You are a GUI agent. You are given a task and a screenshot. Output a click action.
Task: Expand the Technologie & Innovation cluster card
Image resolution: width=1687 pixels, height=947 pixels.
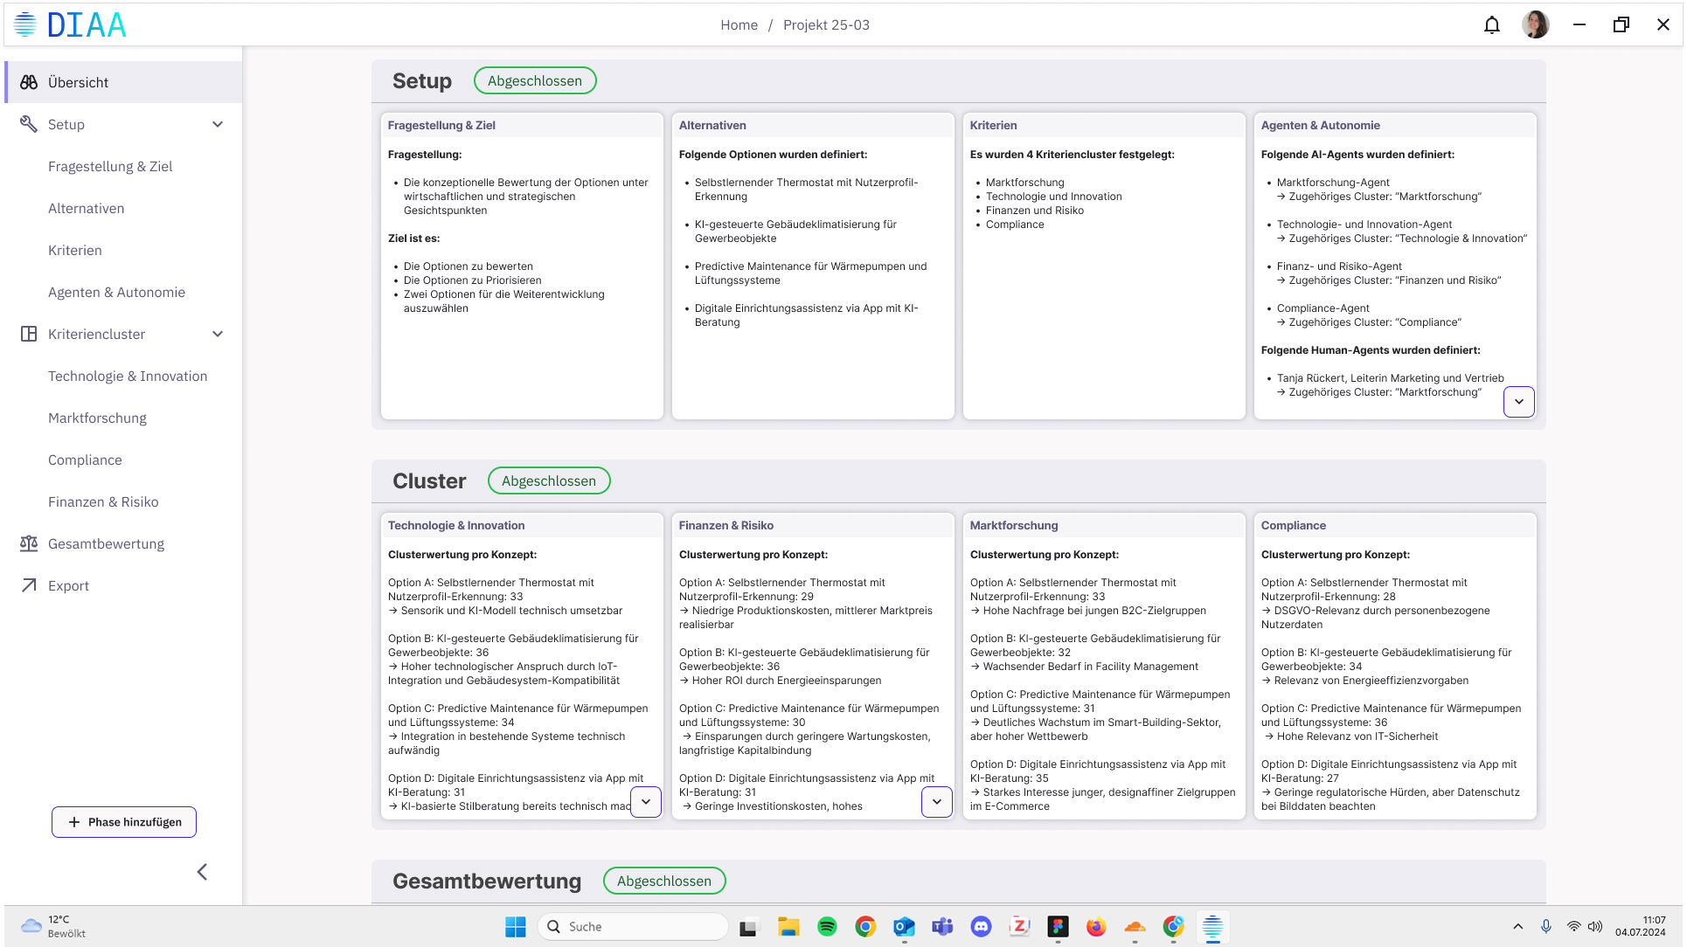[645, 801]
